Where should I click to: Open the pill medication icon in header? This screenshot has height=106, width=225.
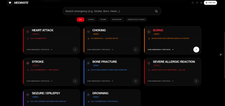[197, 3]
